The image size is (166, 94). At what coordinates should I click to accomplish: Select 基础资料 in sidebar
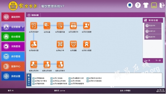pyautogui.click(x=13, y=17)
